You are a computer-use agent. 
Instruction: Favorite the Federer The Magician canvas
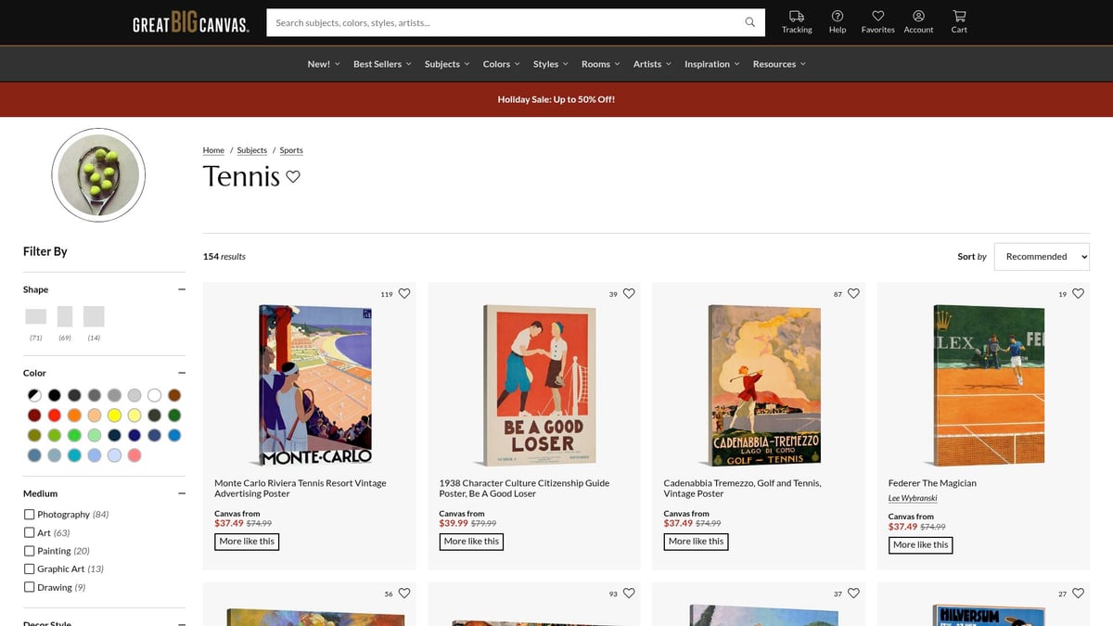tap(1078, 294)
